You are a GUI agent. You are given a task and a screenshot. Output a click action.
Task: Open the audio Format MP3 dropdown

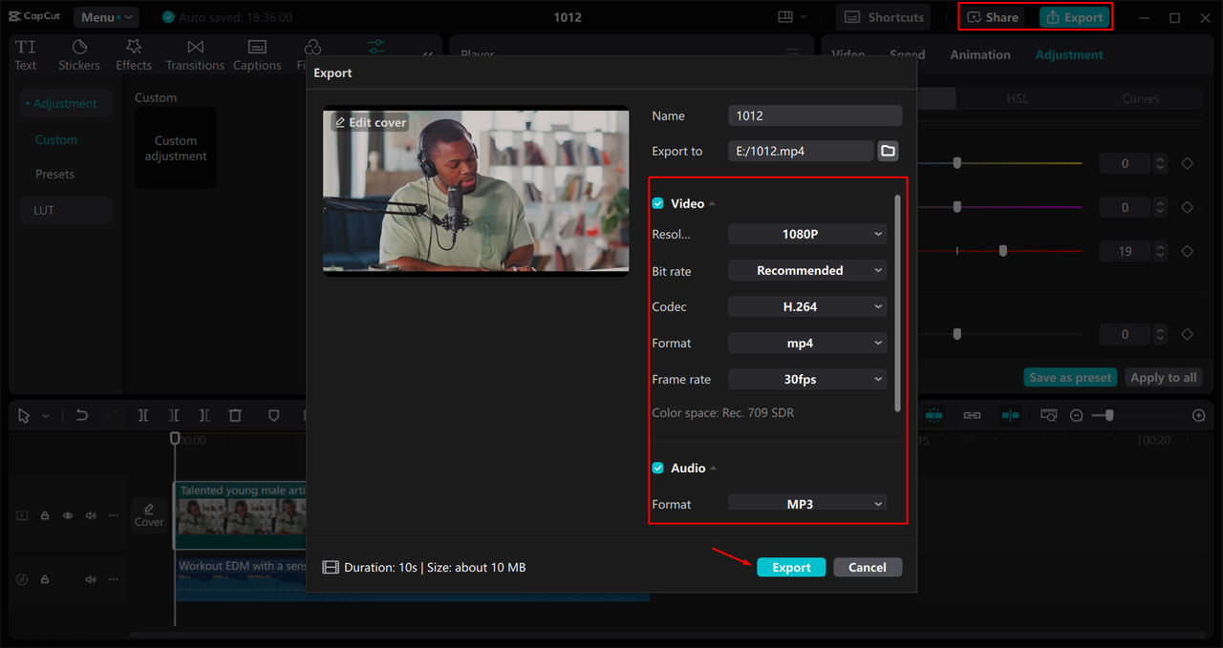pos(807,503)
